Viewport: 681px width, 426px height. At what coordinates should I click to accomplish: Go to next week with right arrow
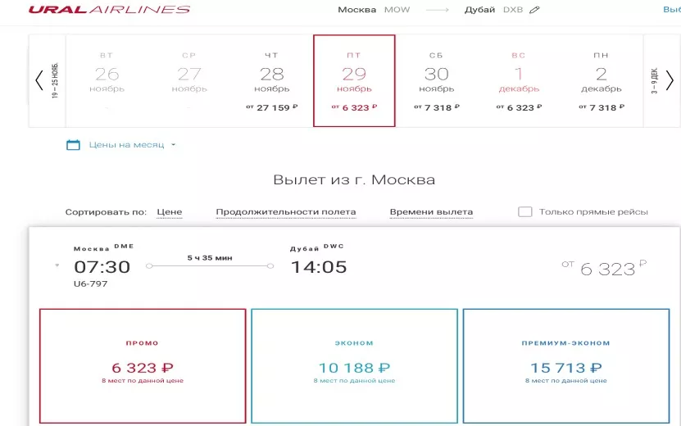pyautogui.click(x=670, y=80)
